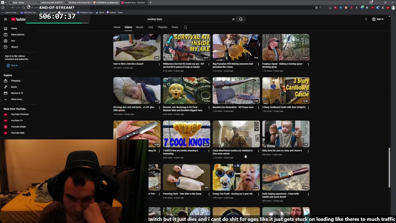The height and width of the screenshot is (223, 396).
Task: Click the bookmark page icon in address bar
Action: (320, 7)
